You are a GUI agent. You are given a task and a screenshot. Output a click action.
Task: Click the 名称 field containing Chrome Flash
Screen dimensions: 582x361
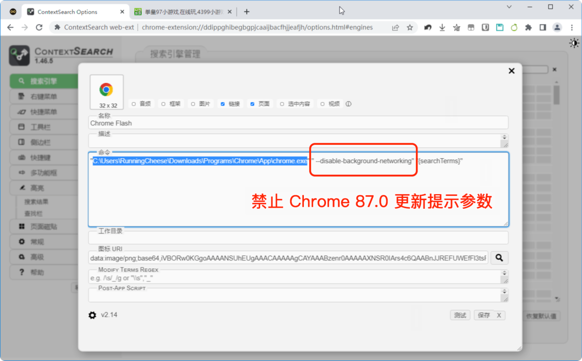coord(299,123)
